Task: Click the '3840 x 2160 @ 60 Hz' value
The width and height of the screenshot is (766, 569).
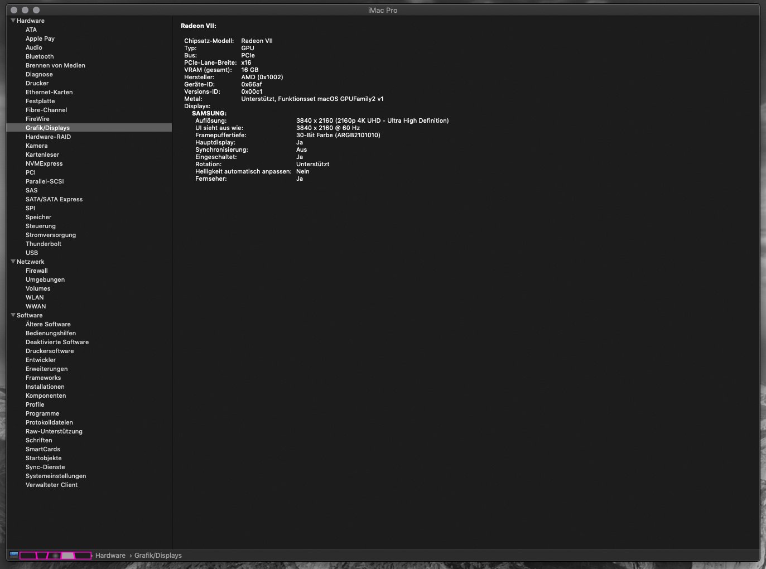Action: [328, 128]
